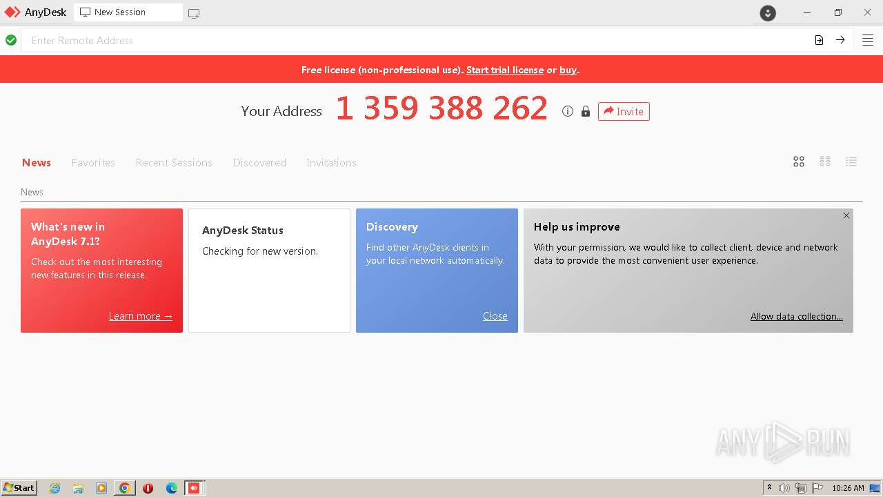This screenshot has width=883, height=497.
Task: Open Internet Explorer from taskbar
Action: pos(55,488)
